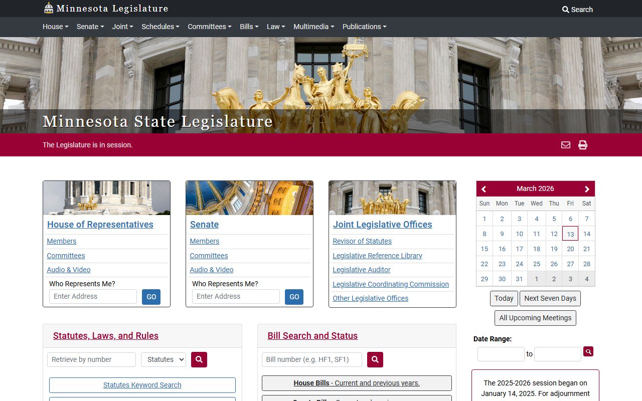Open Revisor of Statutes link
642x401 pixels.
[x=362, y=241]
